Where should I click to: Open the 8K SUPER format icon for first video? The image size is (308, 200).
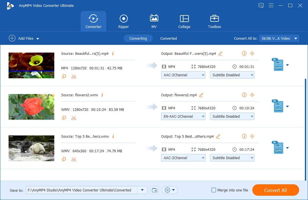click(278, 65)
